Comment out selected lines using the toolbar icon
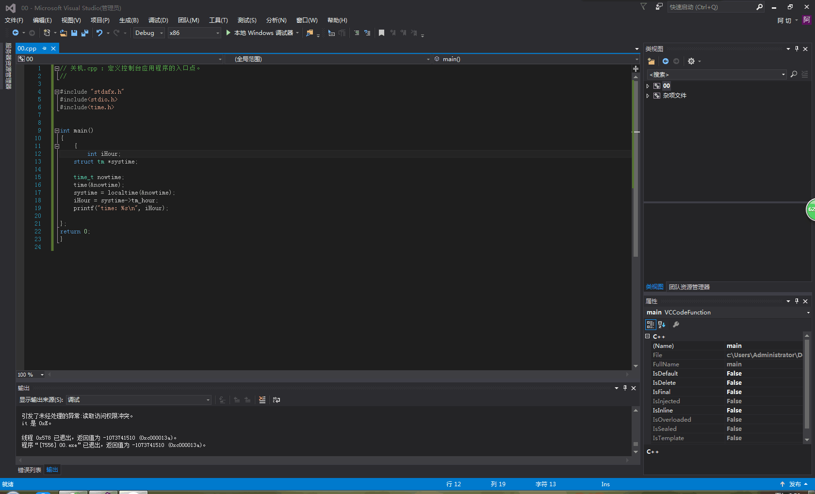The image size is (815, 494). point(357,33)
